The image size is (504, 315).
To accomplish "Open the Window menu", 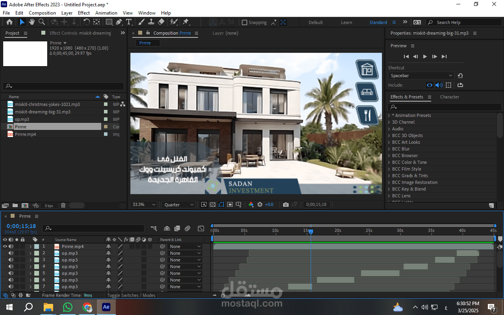I will (x=147, y=13).
